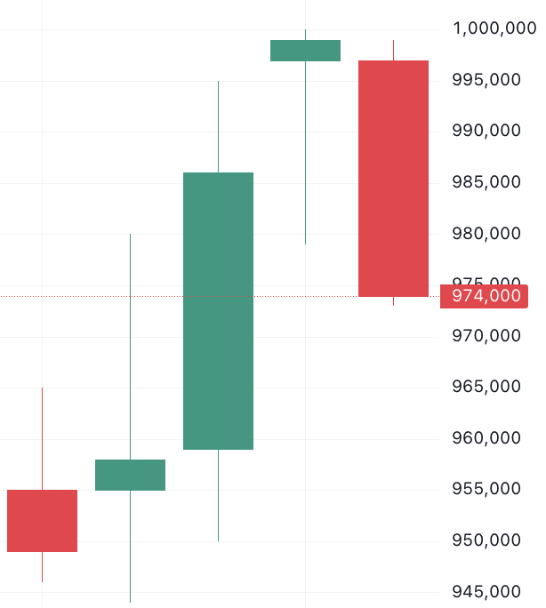
Task: Click the red 974,000 current price label
Action: [485, 296]
